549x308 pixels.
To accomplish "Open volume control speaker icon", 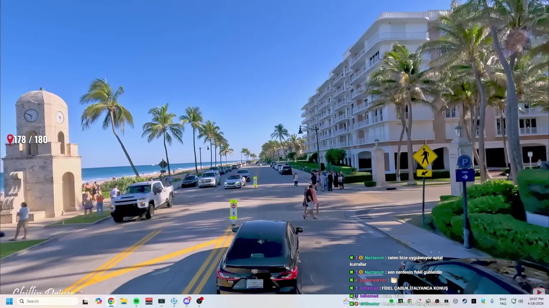I will [521, 301].
